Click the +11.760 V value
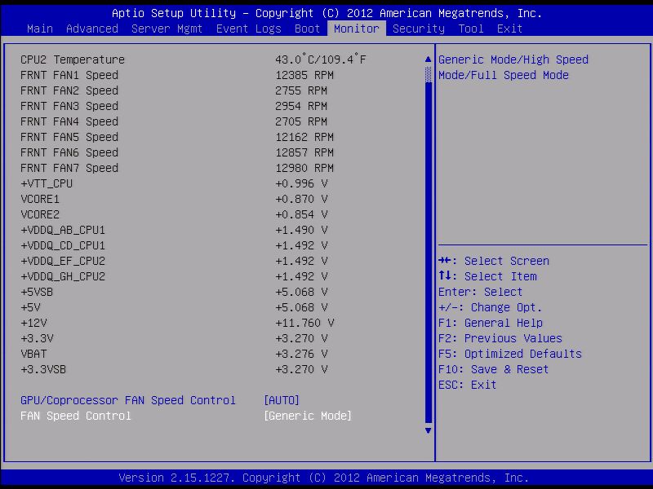Viewport: 653px width, 489px height. tap(304, 323)
